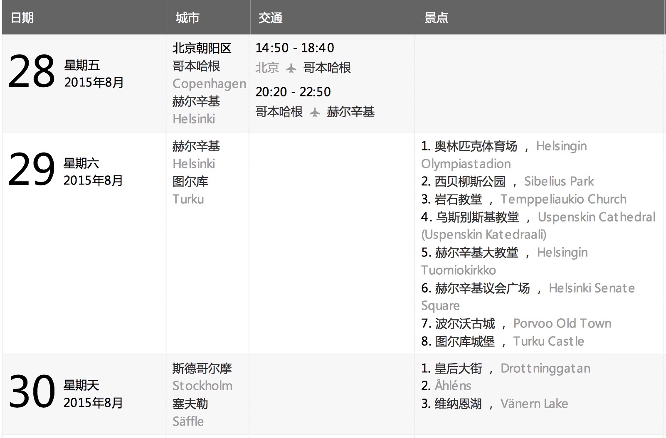This screenshot has height=438, width=666.
Task: Click Temppeliaukio Church
Action: click(x=564, y=199)
